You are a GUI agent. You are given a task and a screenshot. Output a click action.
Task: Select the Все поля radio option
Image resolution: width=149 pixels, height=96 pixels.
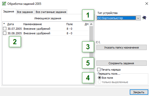[99, 78]
